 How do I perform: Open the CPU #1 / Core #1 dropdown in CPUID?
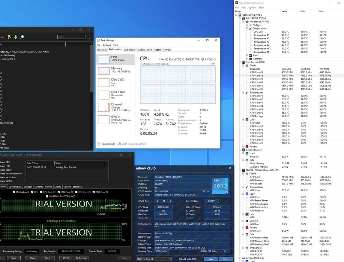click(153, 259)
